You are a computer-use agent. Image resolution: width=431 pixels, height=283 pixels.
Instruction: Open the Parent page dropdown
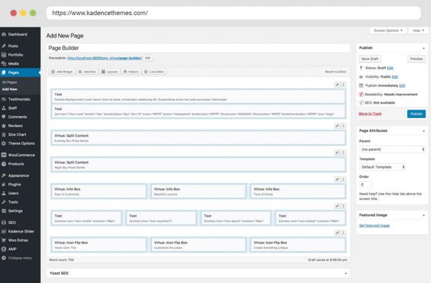tap(392, 149)
